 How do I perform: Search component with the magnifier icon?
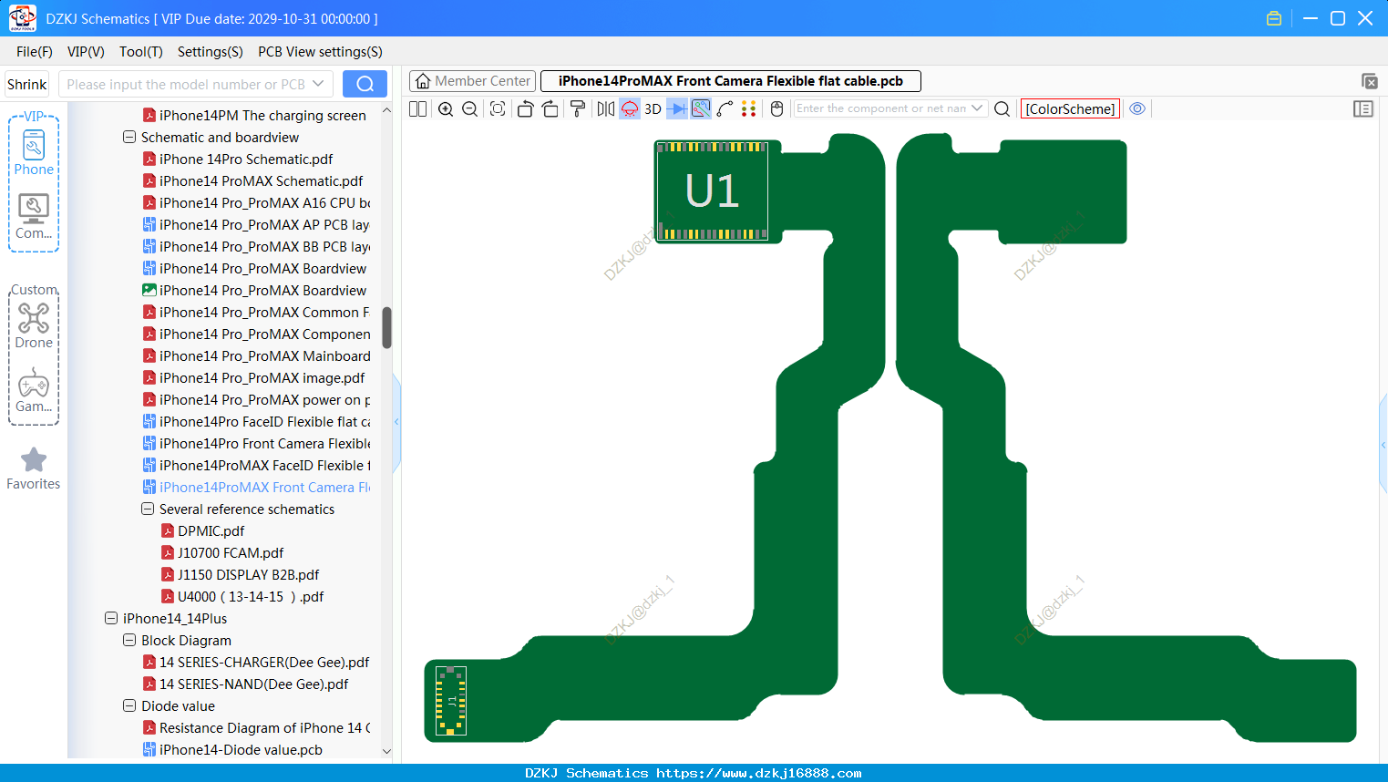[1002, 108]
